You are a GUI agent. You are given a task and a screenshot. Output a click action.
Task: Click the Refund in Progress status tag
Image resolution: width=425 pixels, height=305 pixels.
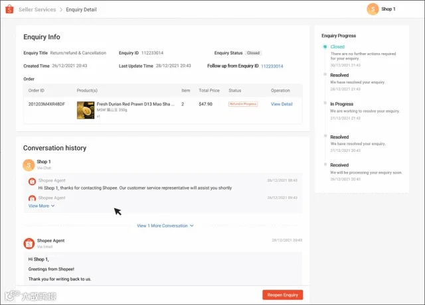click(x=243, y=104)
